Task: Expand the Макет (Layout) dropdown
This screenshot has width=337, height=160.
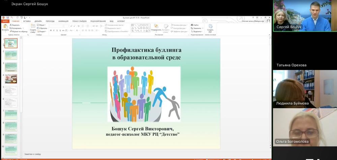Action: (x=42, y=25)
